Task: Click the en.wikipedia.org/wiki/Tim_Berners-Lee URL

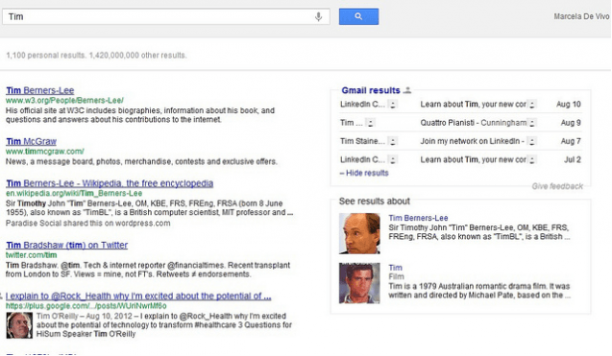Action: tap(74, 194)
